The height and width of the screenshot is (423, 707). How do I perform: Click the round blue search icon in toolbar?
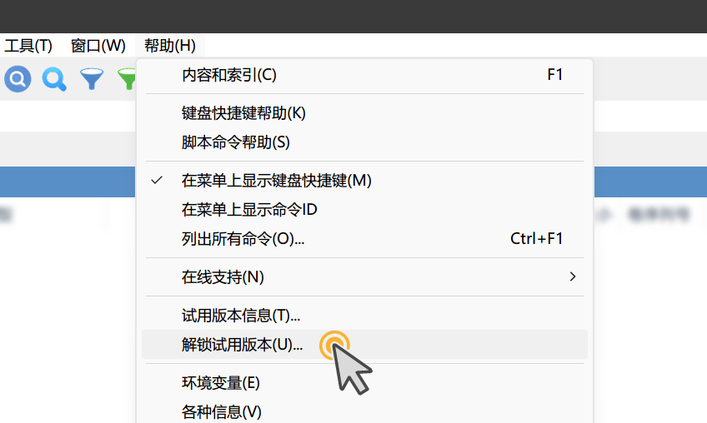(18, 79)
